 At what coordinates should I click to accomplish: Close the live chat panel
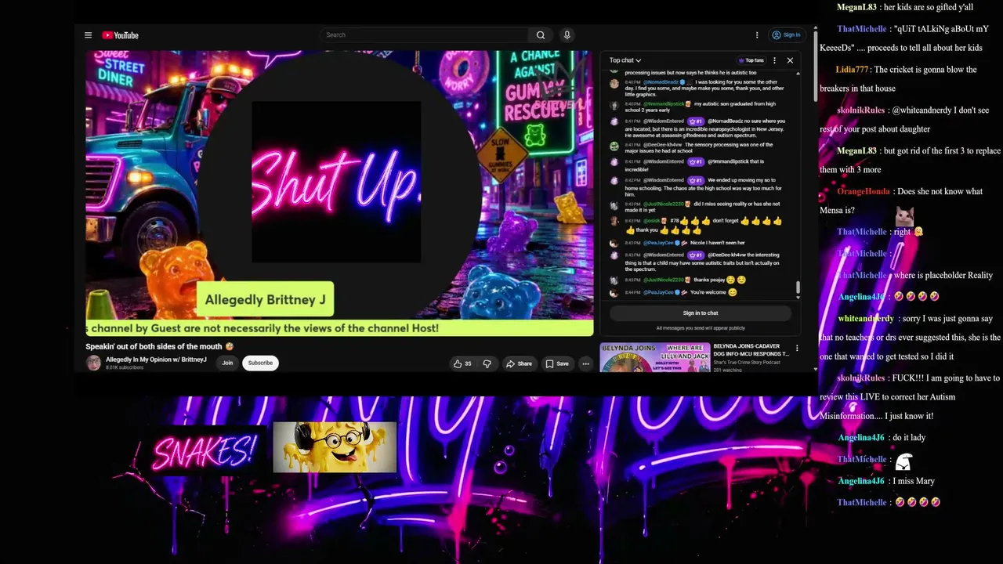[790, 60]
